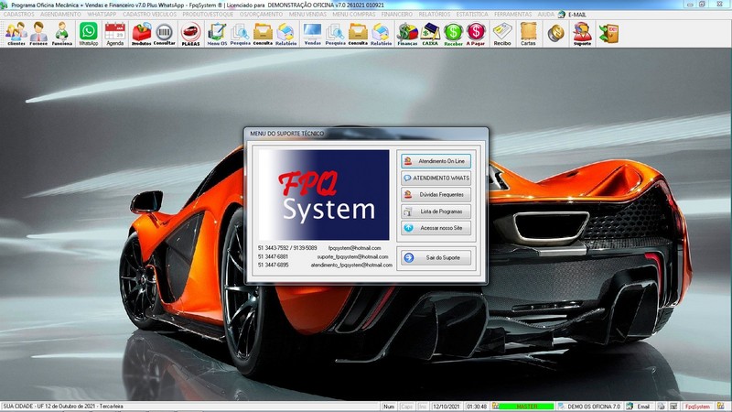The width and height of the screenshot is (732, 412).
Task: Click the exit door toolbar icon
Action: coord(608,34)
